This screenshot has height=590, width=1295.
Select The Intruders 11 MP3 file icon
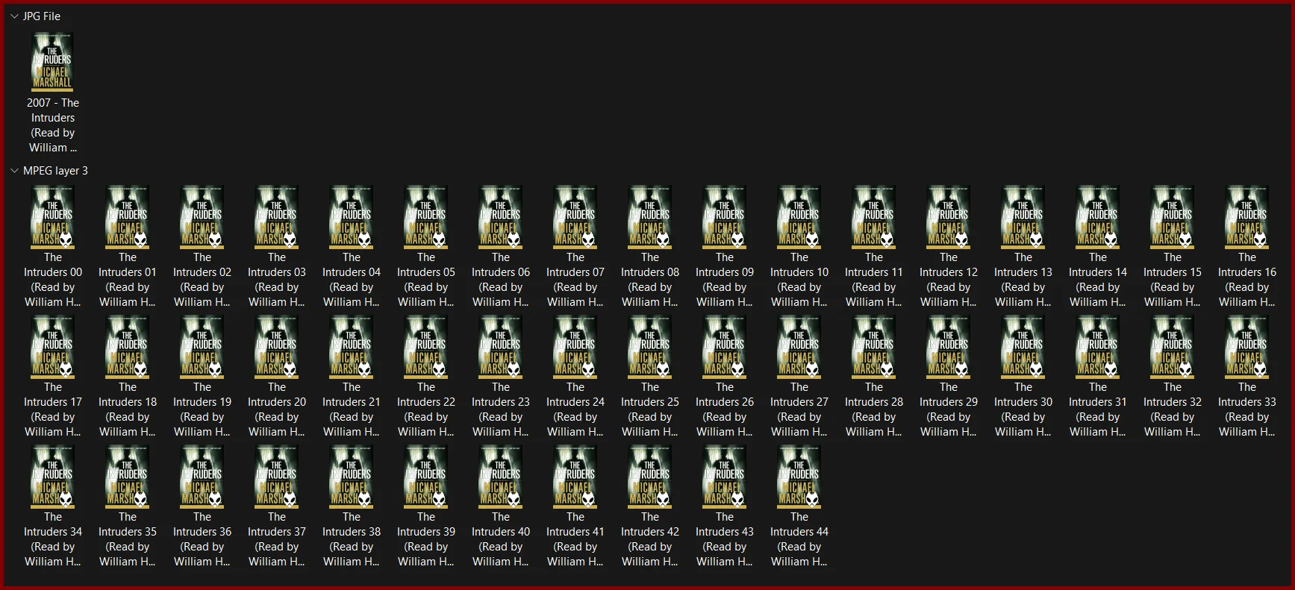(874, 217)
